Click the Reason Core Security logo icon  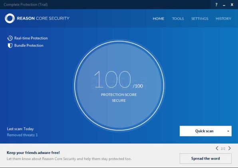pyautogui.click(x=10, y=18)
